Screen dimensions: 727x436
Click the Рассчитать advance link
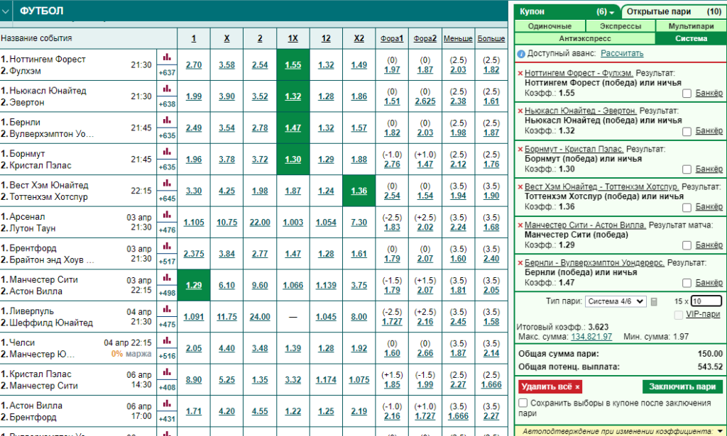click(622, 53)
